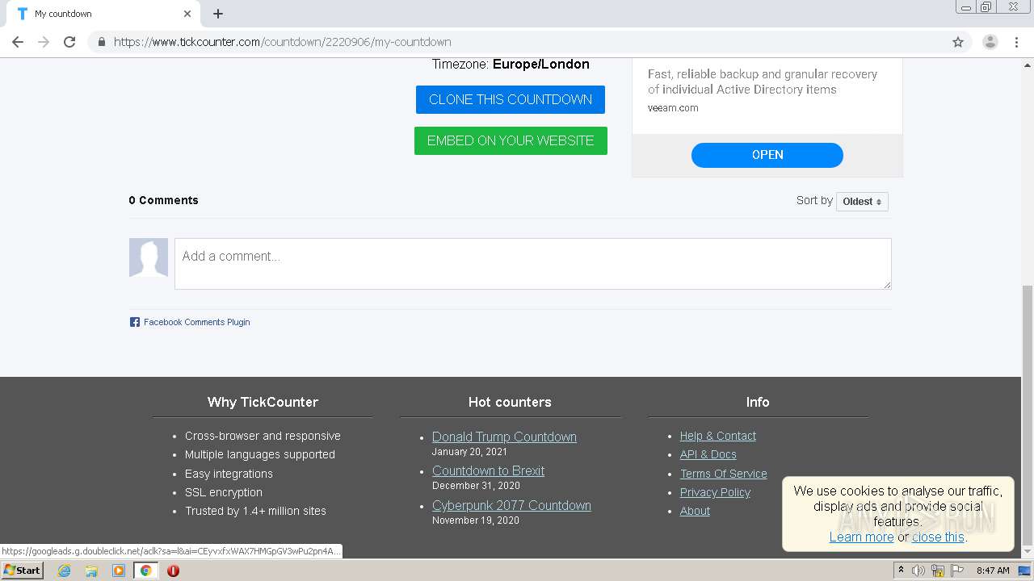This screenshot has height=581, width=1034.
Task: Click the Show desktop icon beside the clock
Action: click(x=1024, y=571)
